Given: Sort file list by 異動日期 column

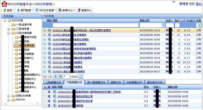Looking at the screenshot, I should 144,20.
